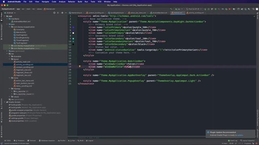Open the Build menu
The image size is (259, 145).
[80, 2]
